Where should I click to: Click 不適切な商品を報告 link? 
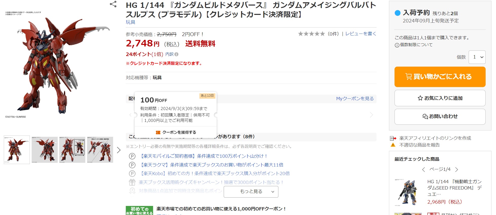[420, 145]
